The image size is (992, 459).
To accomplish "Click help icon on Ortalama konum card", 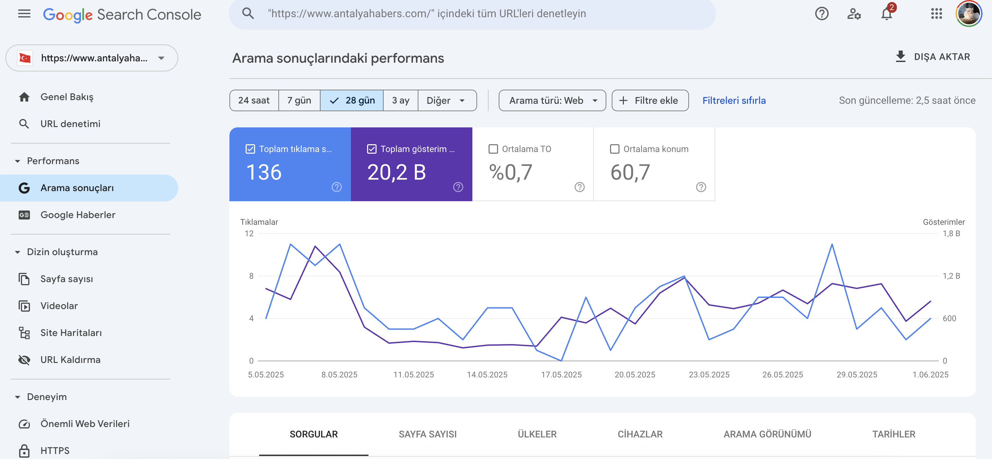I will [x=701, y=187].
